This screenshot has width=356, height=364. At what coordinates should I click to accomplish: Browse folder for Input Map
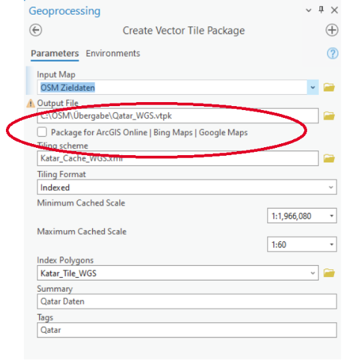tap(329, 88)
